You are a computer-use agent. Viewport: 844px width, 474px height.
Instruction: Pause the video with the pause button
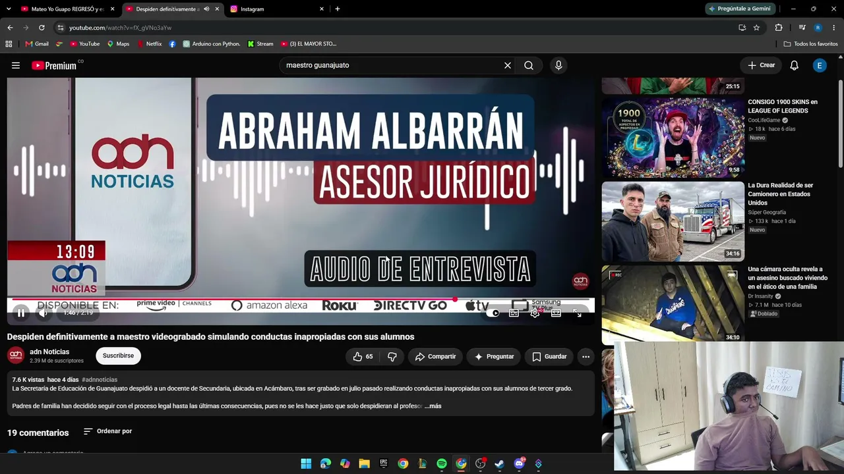click(x=21, y=313)
